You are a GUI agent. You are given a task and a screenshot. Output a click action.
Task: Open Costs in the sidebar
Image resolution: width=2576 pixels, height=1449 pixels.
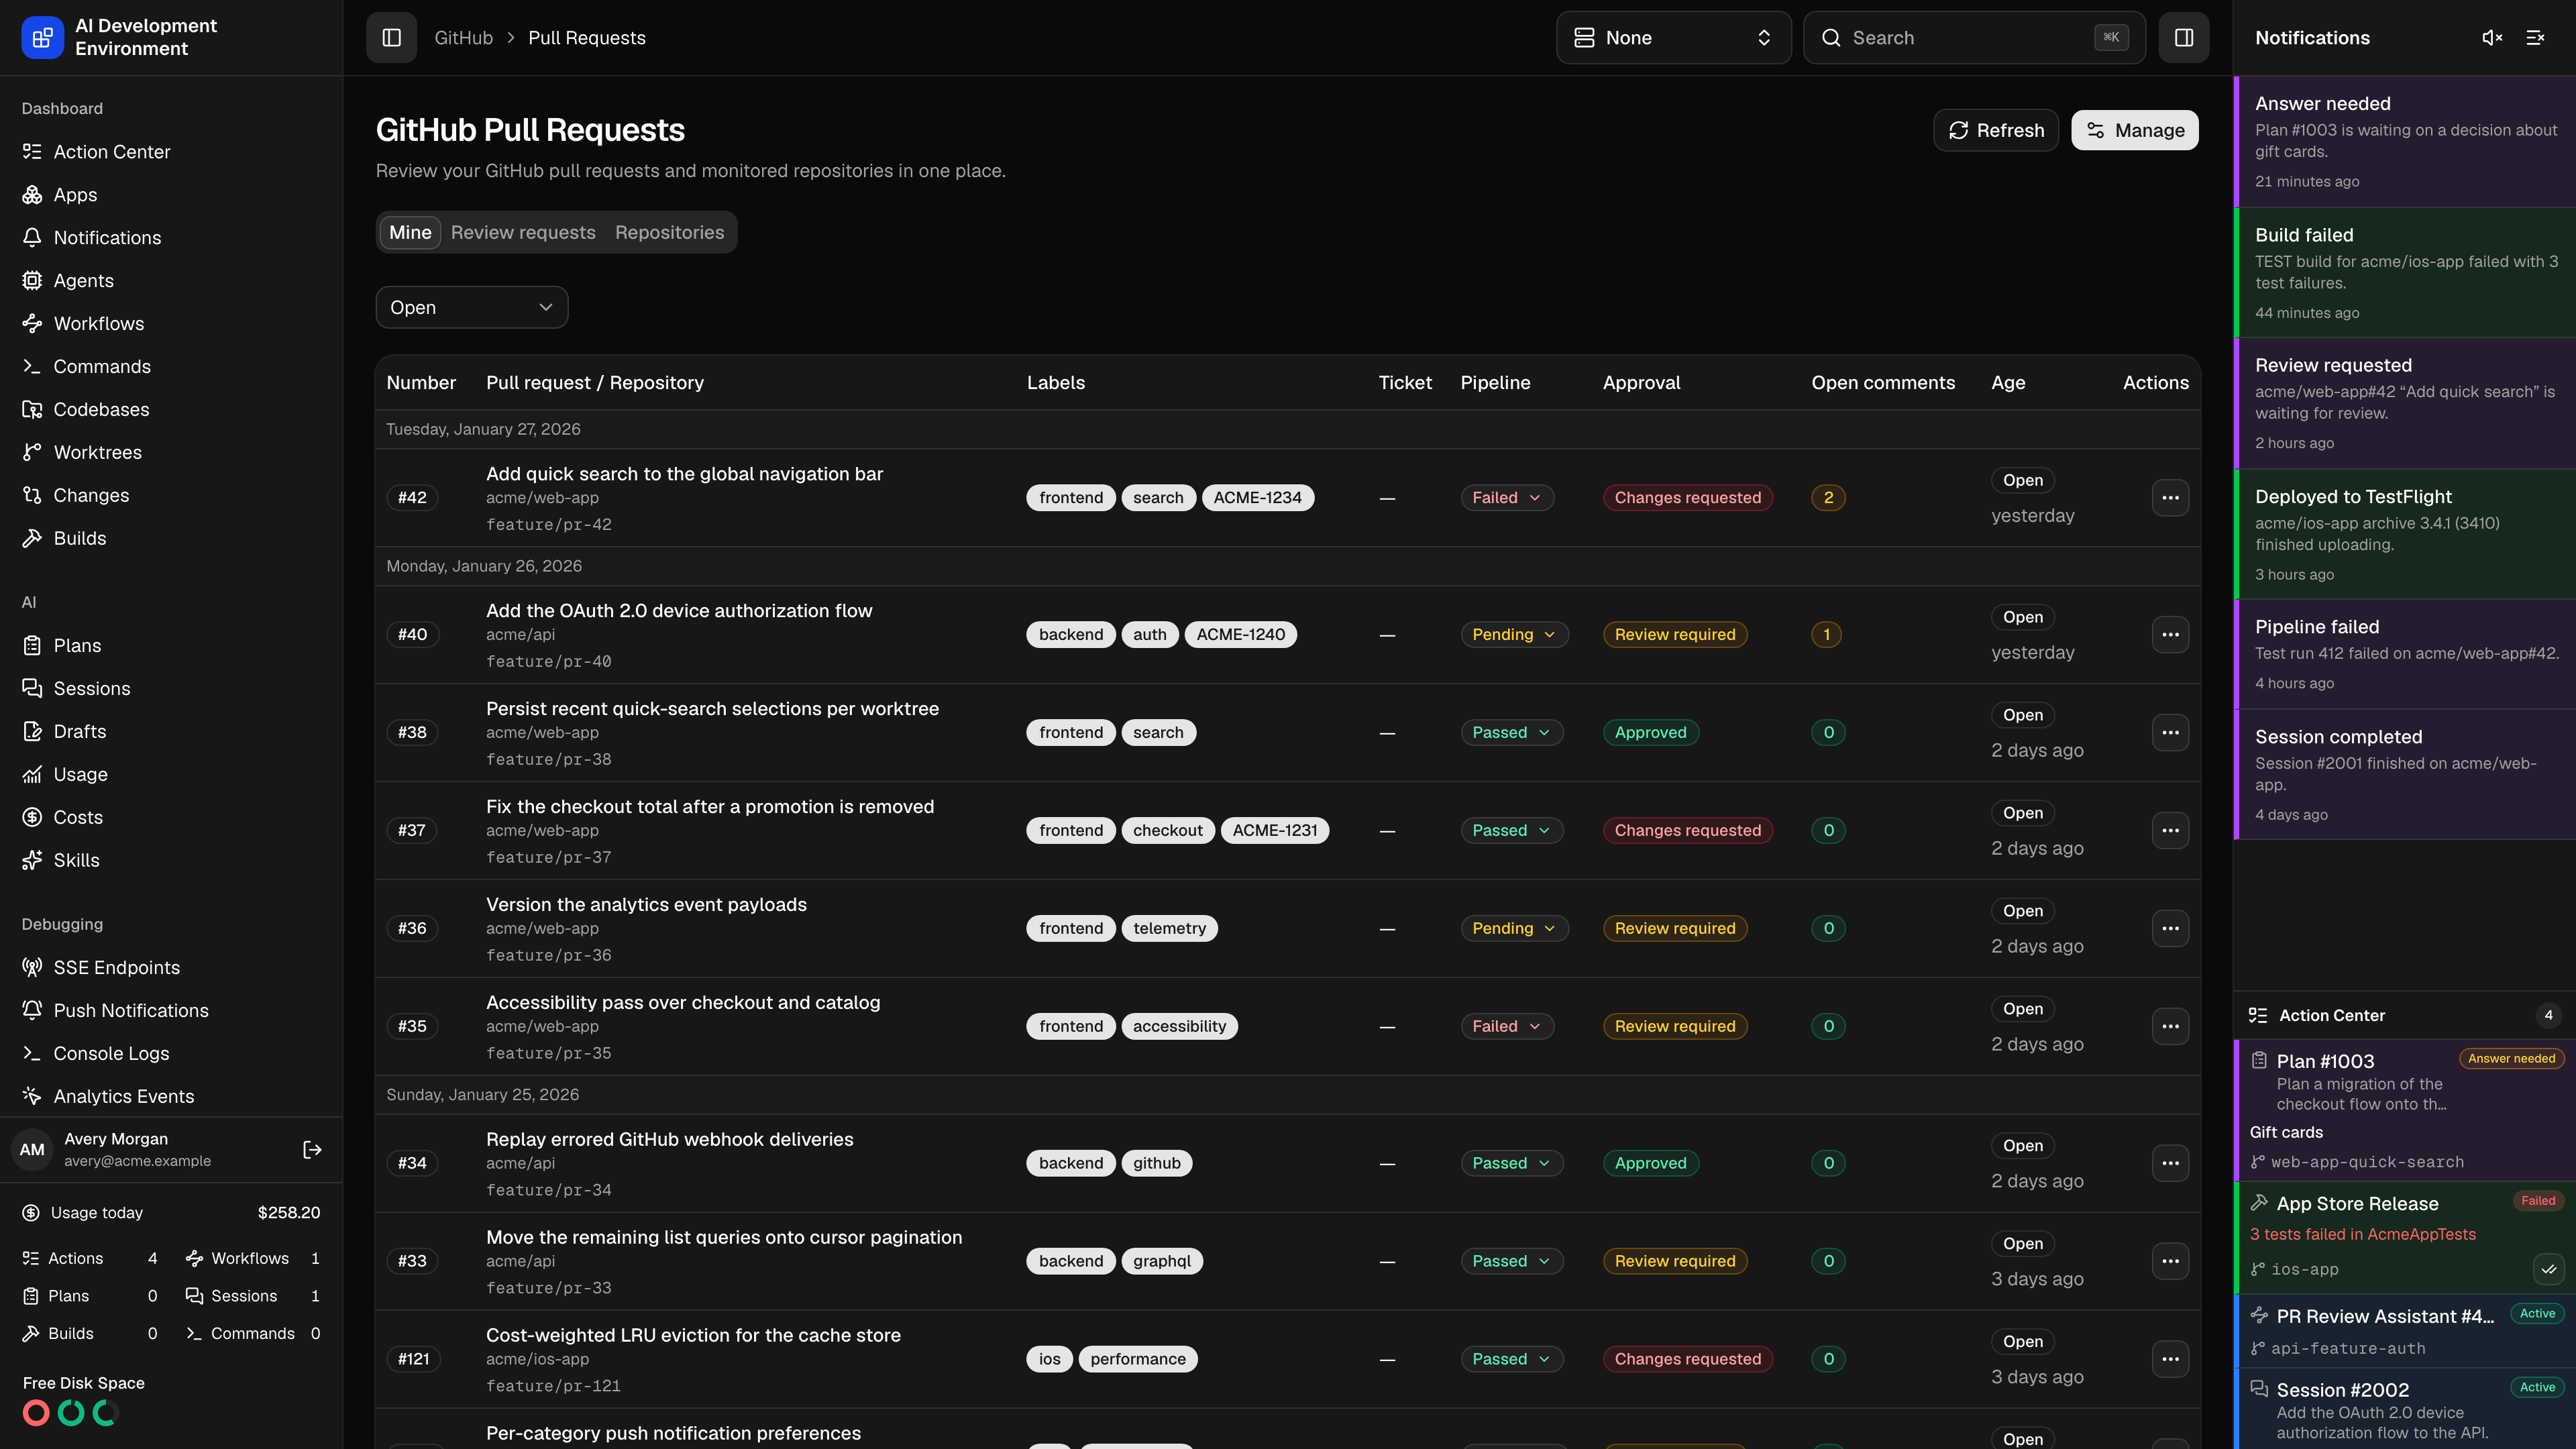pyautogui.click(x=171, y=818)
